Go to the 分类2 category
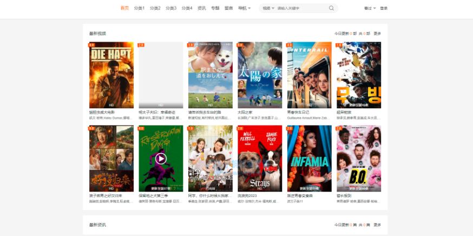 point(155,8)
